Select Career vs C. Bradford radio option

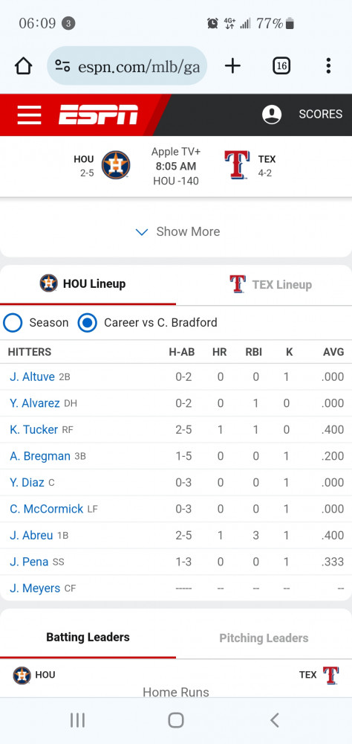87,323
